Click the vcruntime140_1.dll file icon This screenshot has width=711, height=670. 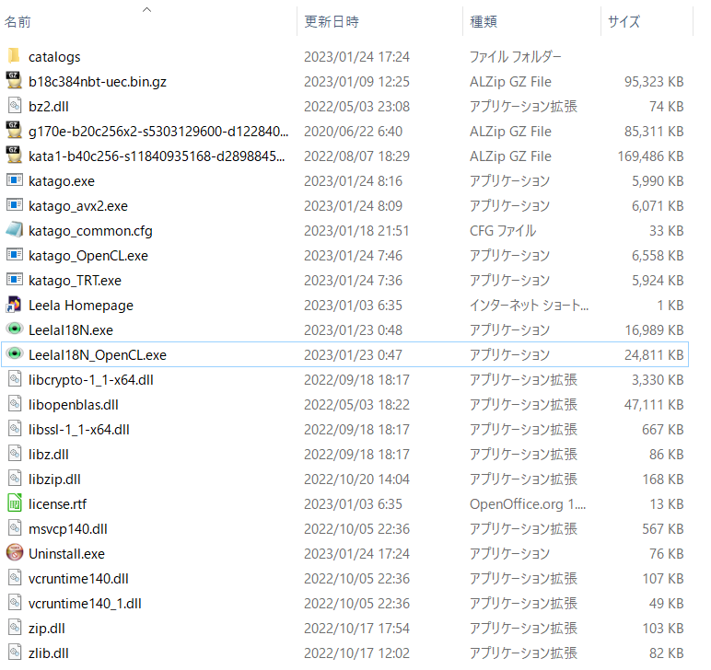coord(15,603)
